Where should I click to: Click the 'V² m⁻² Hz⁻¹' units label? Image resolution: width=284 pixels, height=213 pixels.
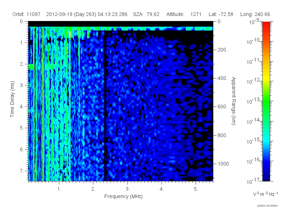point(265,194)
